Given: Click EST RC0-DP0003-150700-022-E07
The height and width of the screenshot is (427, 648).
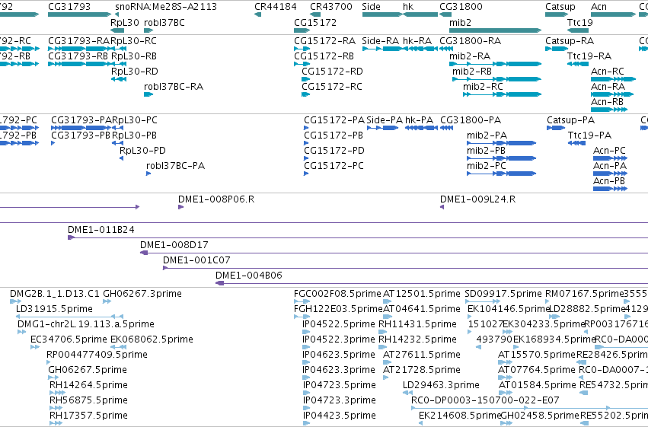Looking at the screenshot, I should (485, 400).
